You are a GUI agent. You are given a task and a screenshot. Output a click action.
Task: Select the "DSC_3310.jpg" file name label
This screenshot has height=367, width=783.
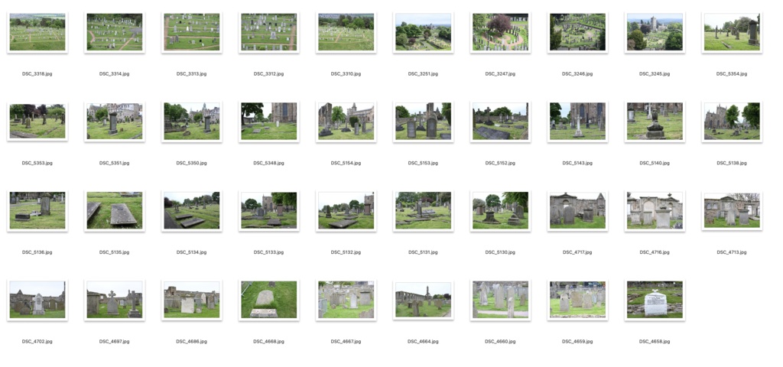tap(346, 74)
